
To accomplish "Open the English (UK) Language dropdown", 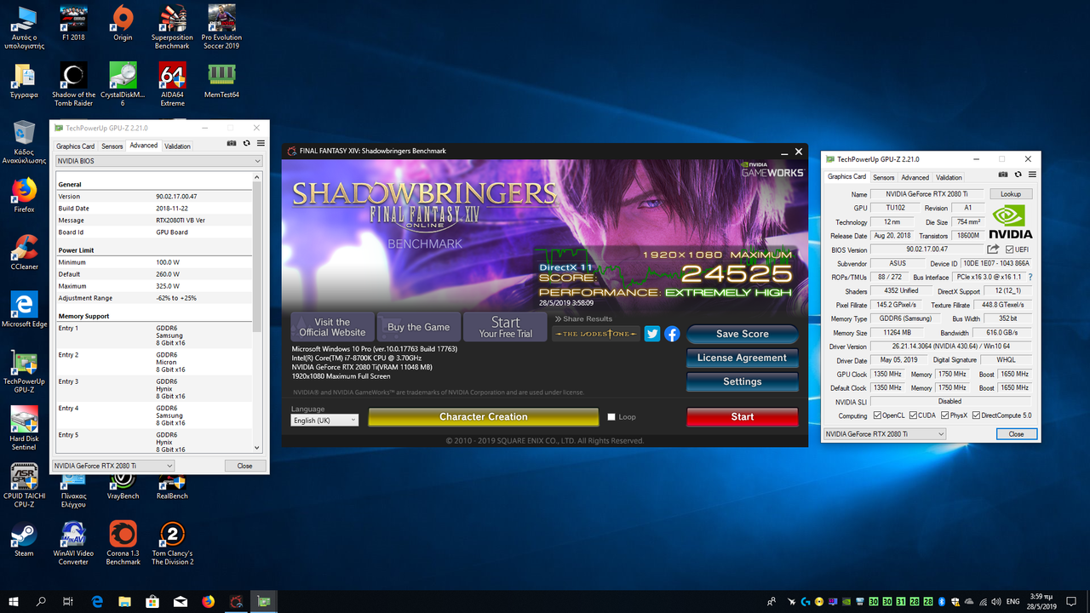I will pyautogui.click(x=324, y=420).
